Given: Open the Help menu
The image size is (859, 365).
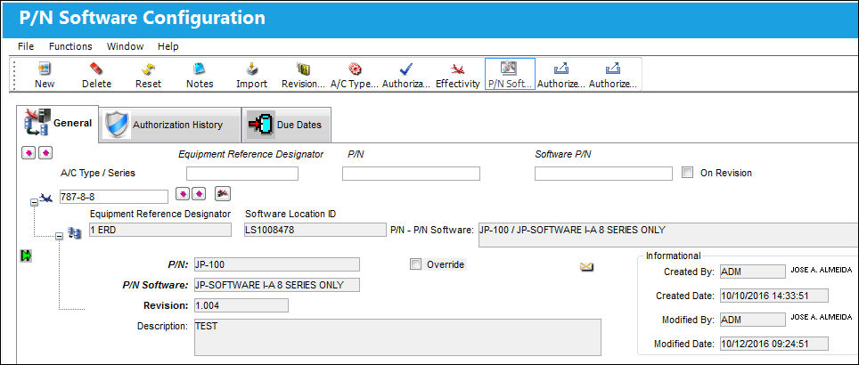Looking at the screenshot, I should [x=168, y=46].
